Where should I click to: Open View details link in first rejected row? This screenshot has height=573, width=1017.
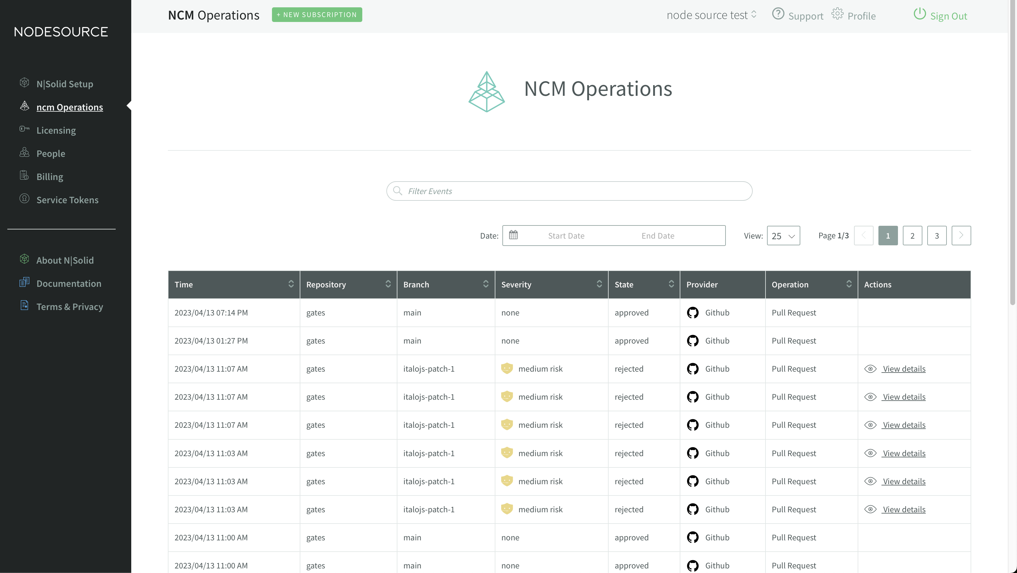coord(904,369)
